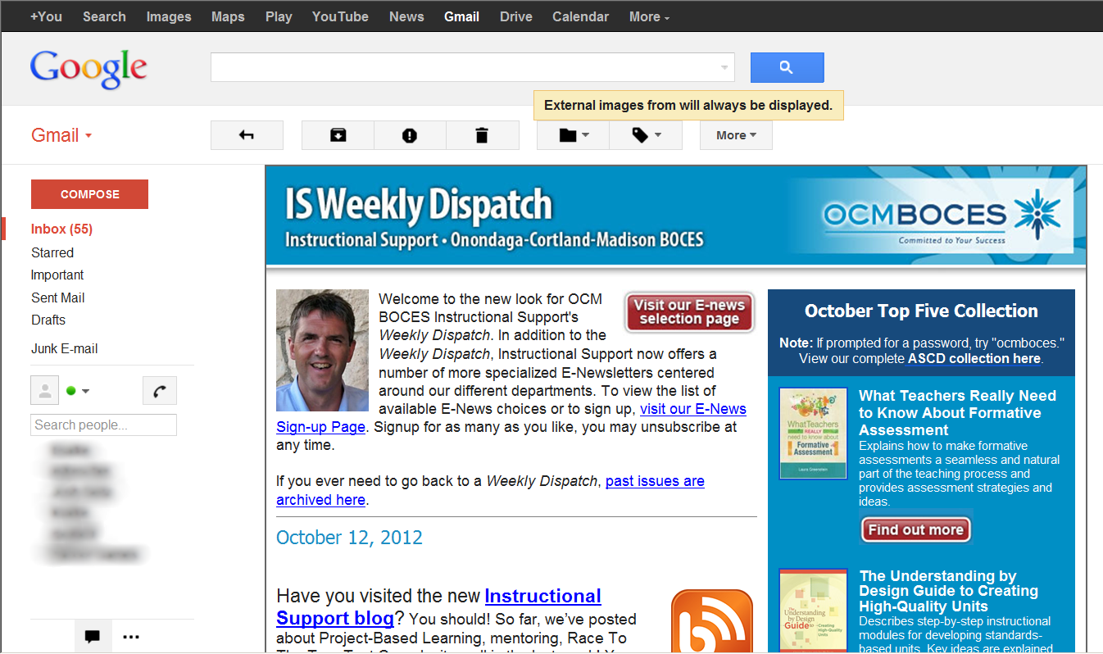
Task: Click the author portrait photo
Action: click(322, 350)
